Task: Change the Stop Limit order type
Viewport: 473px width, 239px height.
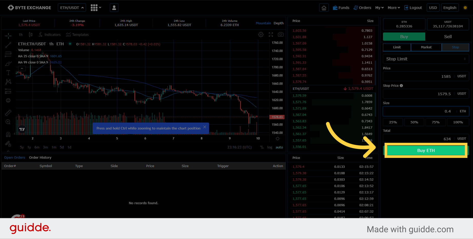Action: pos(426,59)
